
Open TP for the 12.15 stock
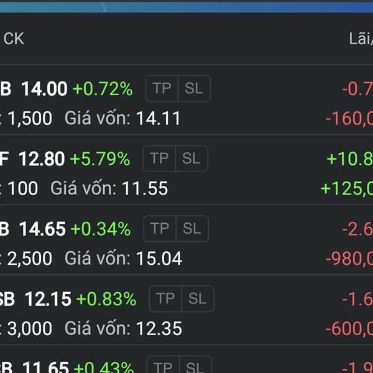click(x=165, y=299)
